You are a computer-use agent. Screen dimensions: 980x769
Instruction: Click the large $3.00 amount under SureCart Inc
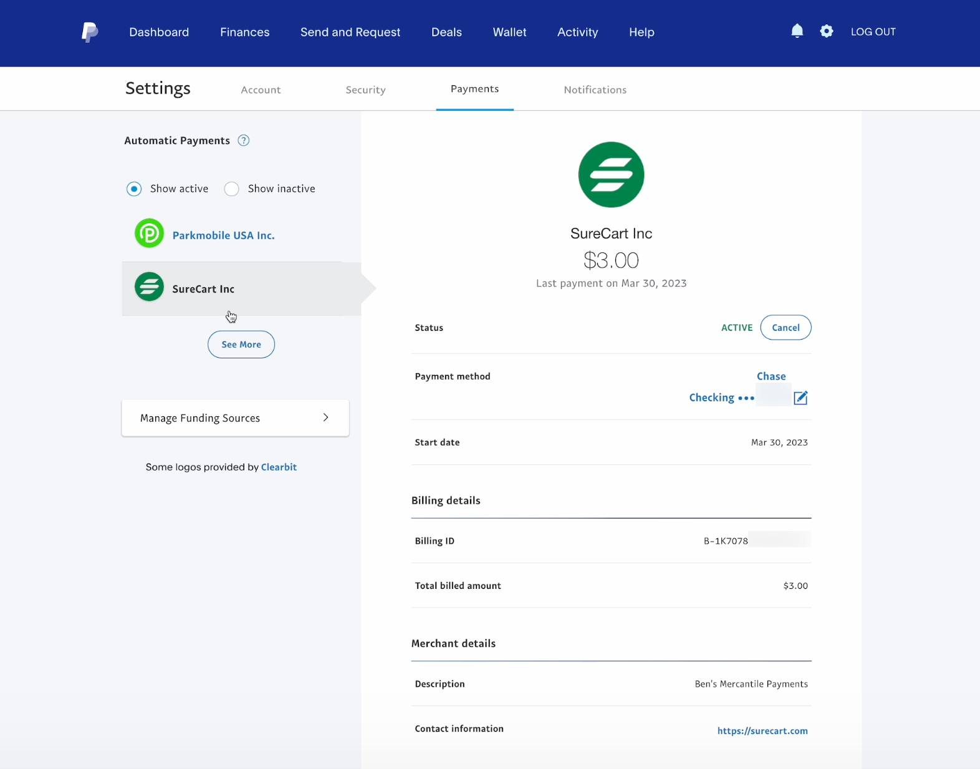click(611, 260)
